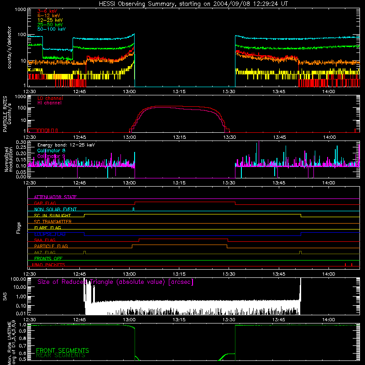The image size is (365, 365).
Task: Click the REAR SEGMENTS legend label
Action: click(x=61, y=355)
